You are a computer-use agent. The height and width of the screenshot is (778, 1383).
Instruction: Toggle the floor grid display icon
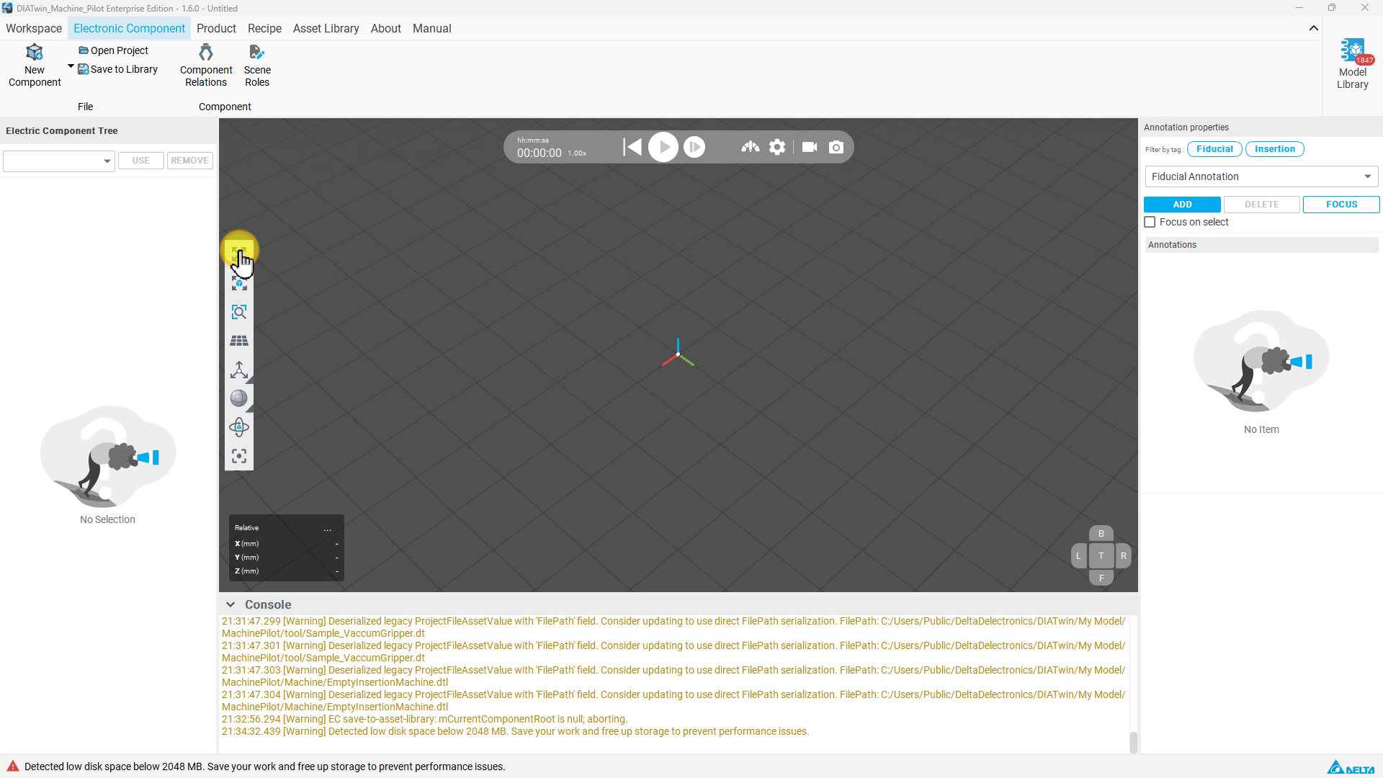(x=238, y=341)
